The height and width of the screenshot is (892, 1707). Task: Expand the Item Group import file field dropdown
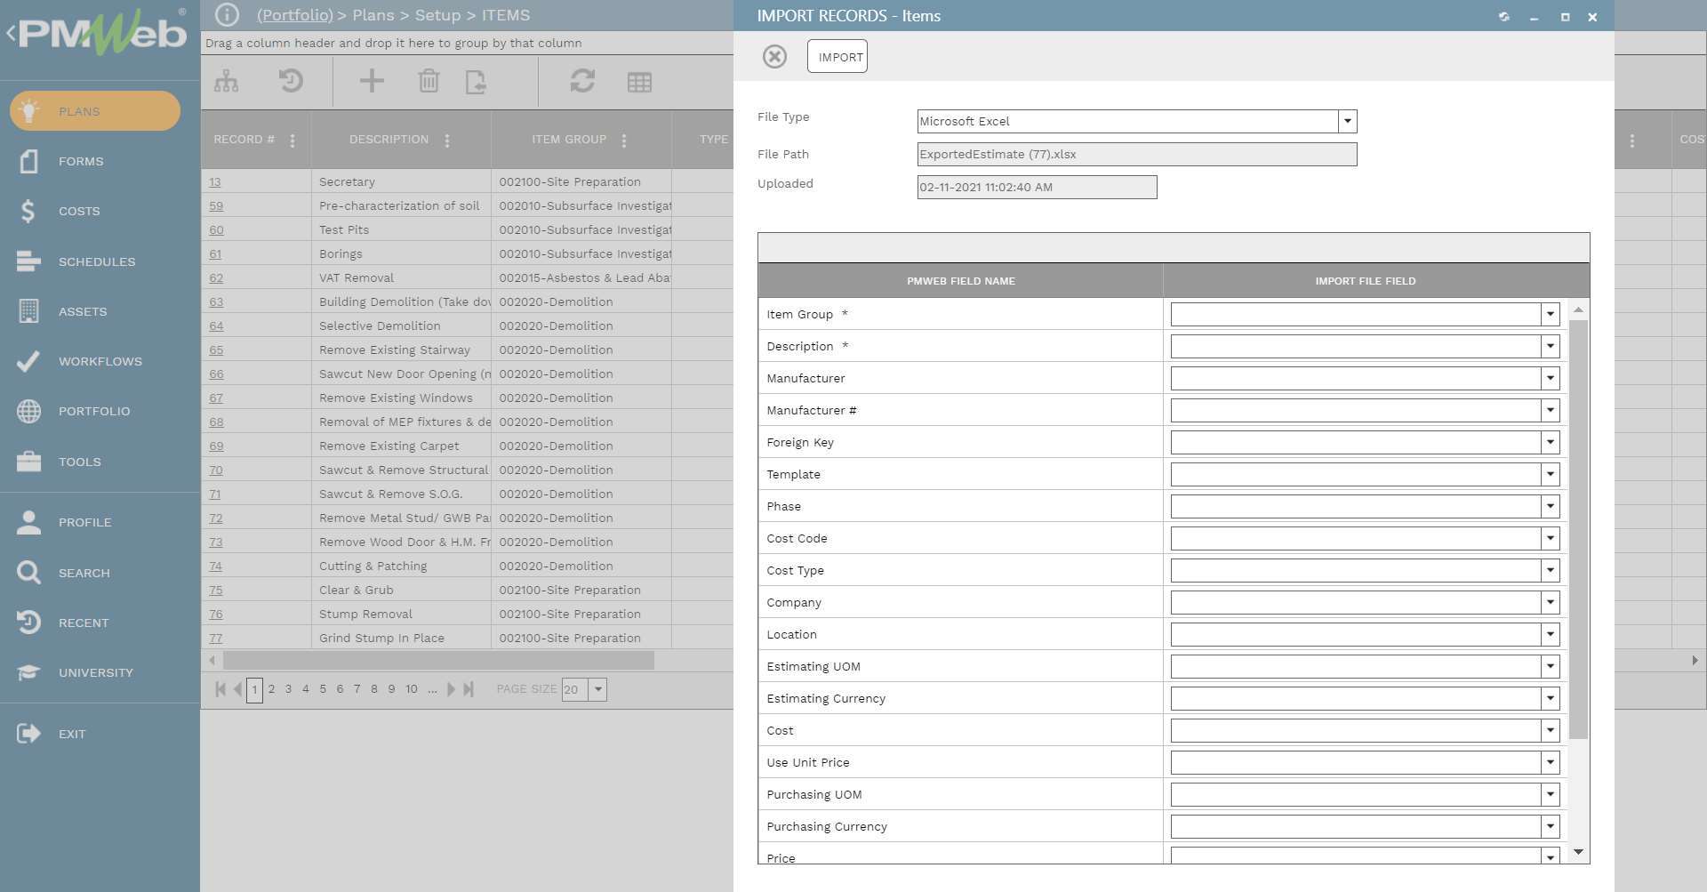click(x=1550, y=314)
